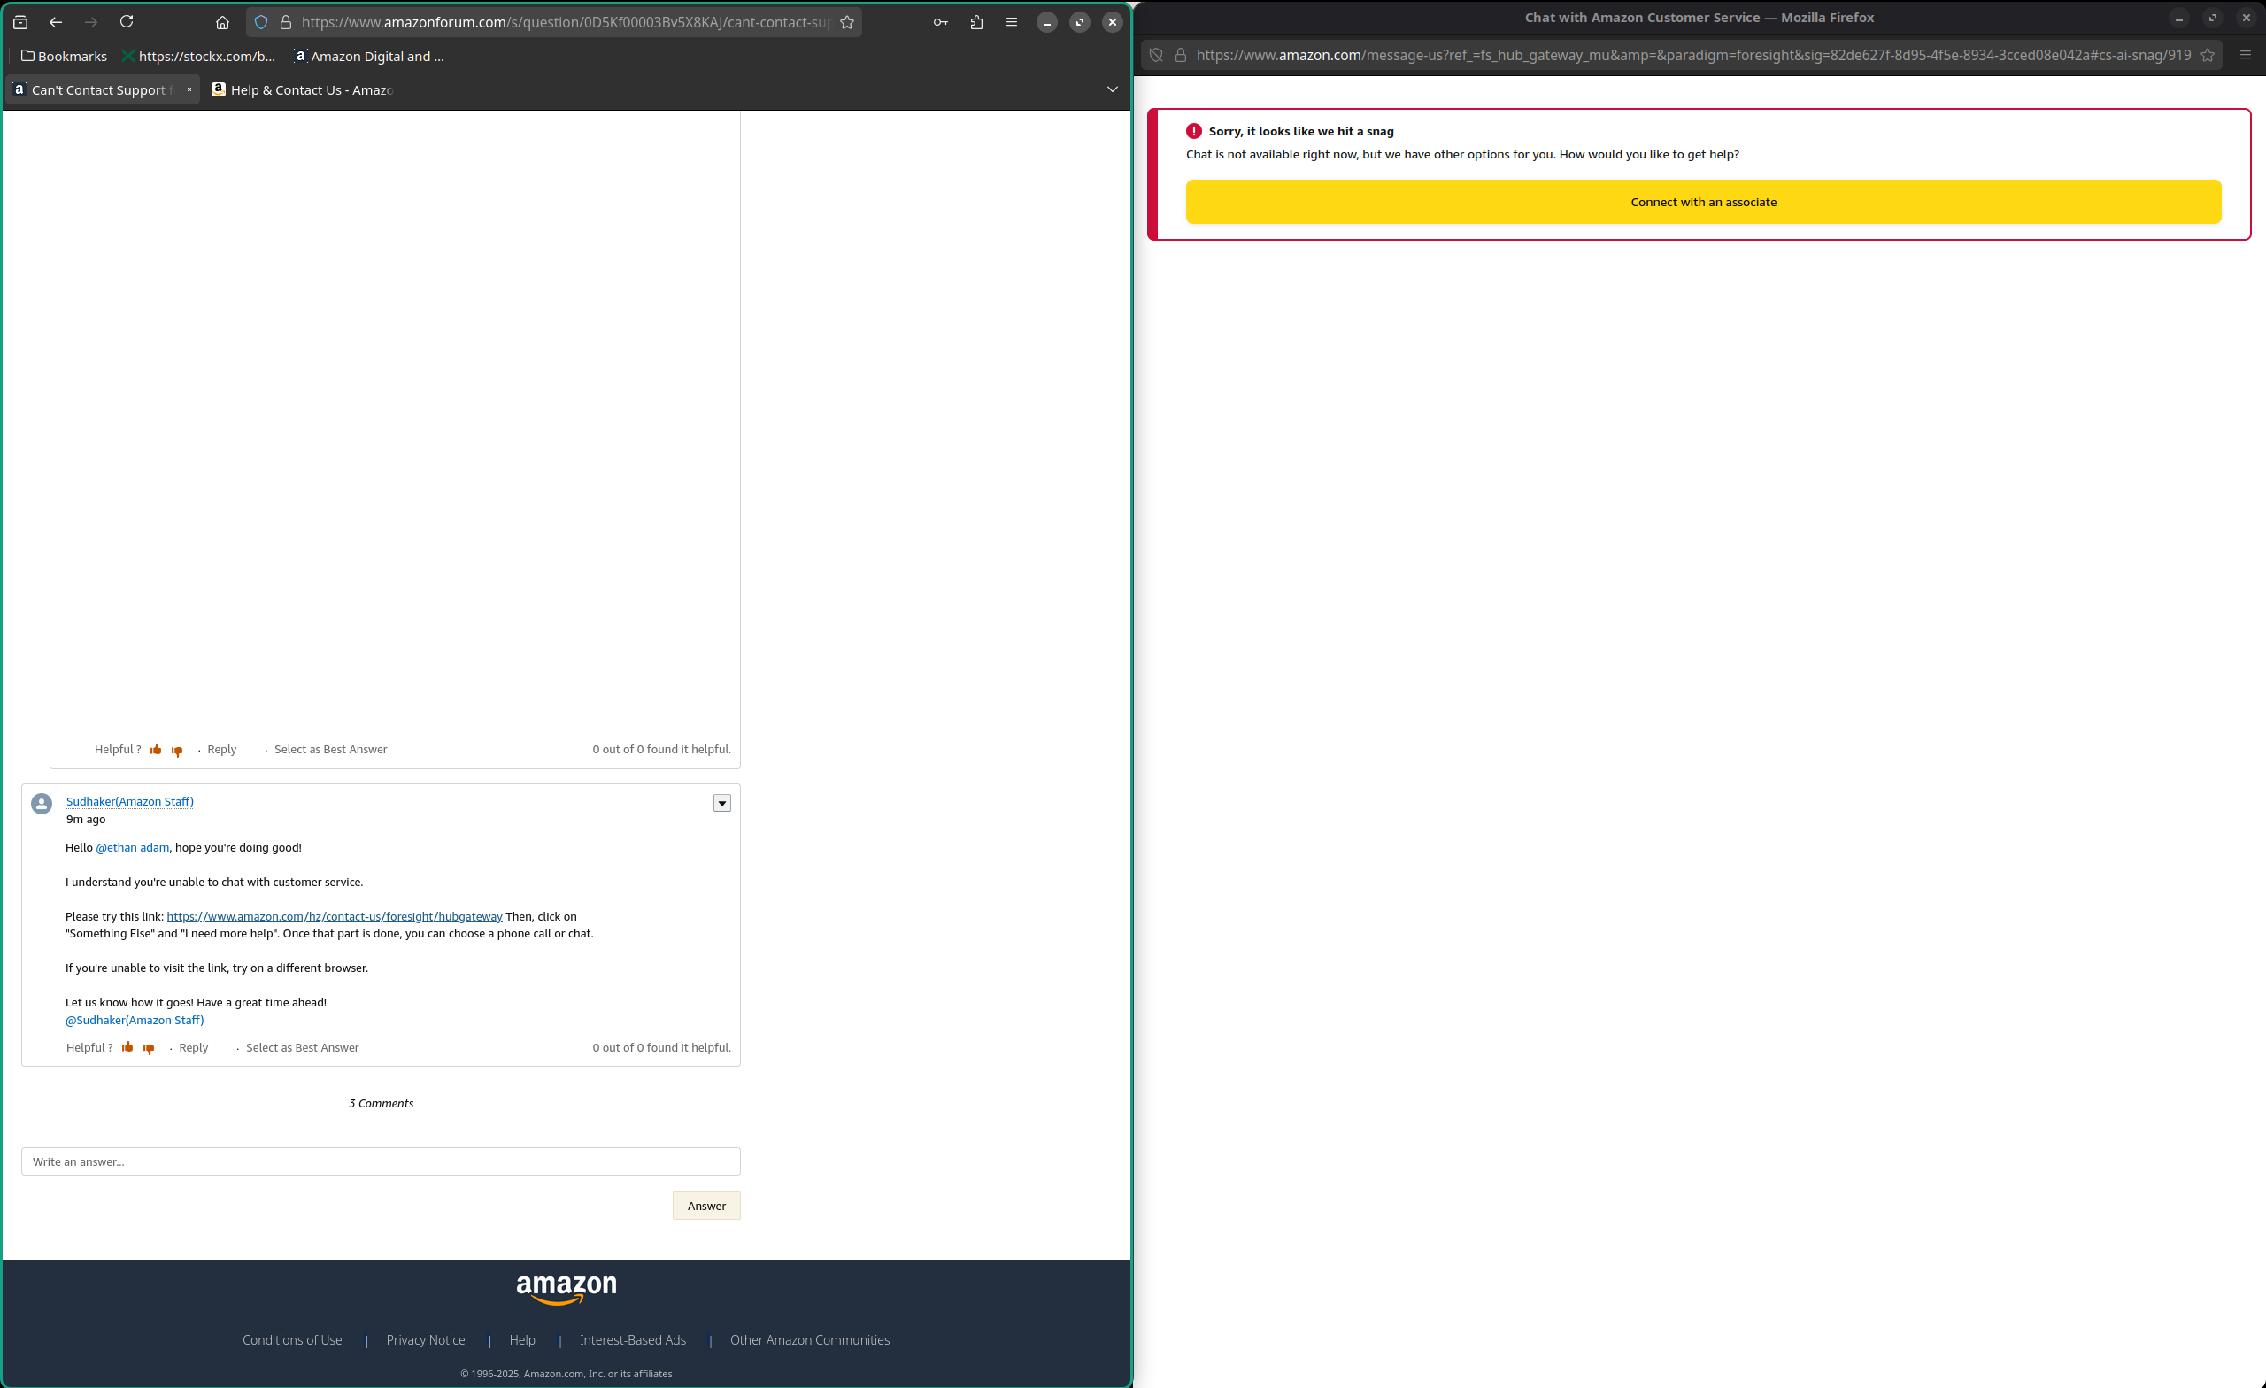Open the chat window hamburger menu
Screen dimensions: 2266x1388
(x=2245, y=55)
